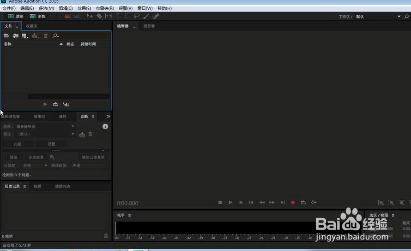
Task: Click the Stop transport button
Action: 220,202
